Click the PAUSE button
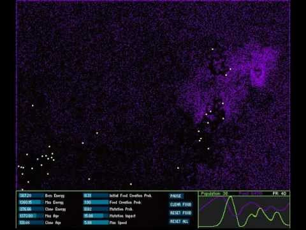This screenshot has height=230, width=306. pyautogui.click(x=176, y=196)
